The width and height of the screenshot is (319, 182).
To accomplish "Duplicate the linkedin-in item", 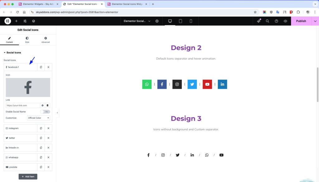I will pos(41,148).
